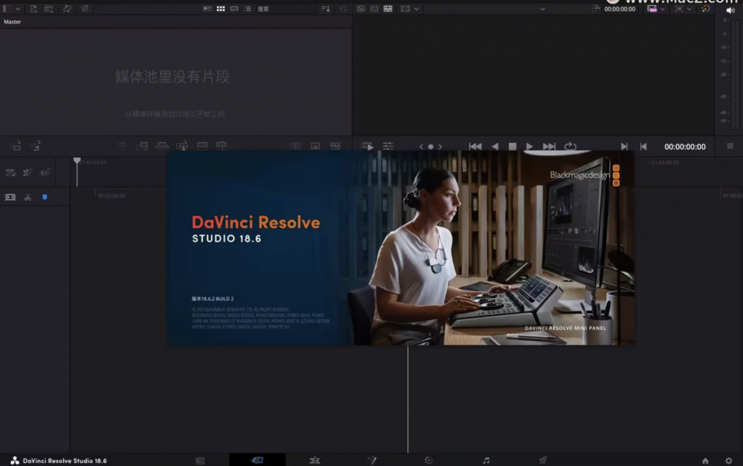Switch media pool to filmstrip view
743x466 pixels.
[x=234, y=9]
